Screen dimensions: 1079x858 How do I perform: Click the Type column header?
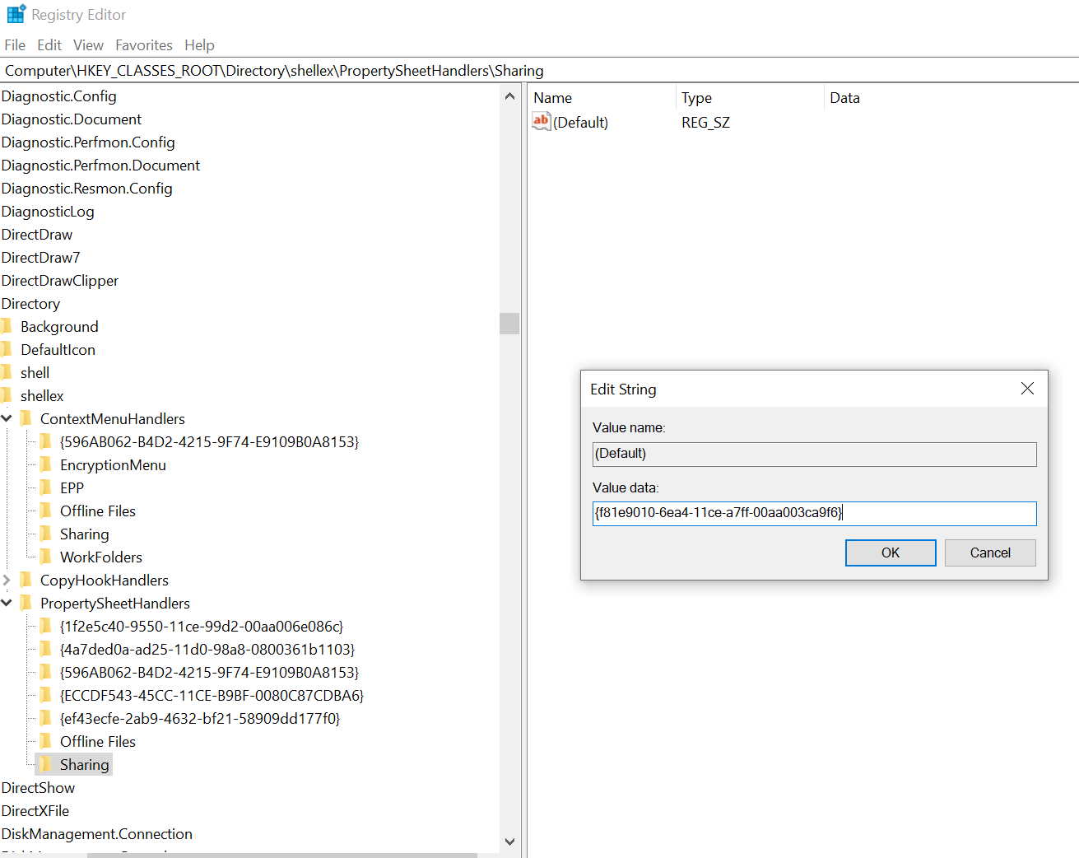pyautogui.click(x=696, y=98)
